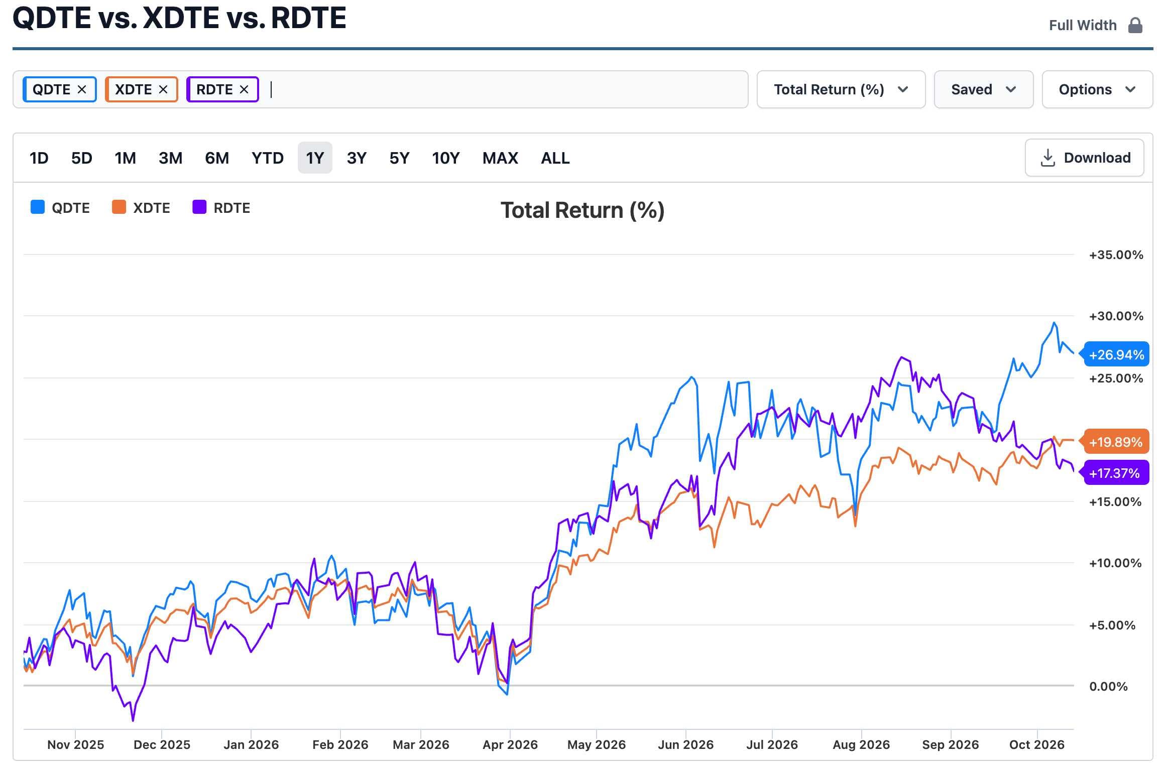Switch to 1M time range
The width and height of the screenshot is (1165, 769).
[125, 158]
